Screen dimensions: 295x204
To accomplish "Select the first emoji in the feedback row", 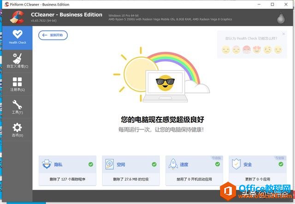I will pyautogui.click(x=225, y=49).
